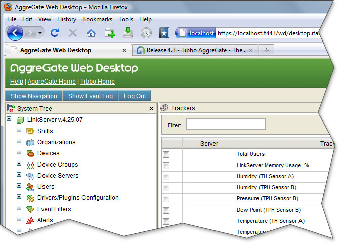Check the Dew Point (TPH Sensor B) checkbox
Image resolution: width=344 pixels, height=244 pixels.
166,210
